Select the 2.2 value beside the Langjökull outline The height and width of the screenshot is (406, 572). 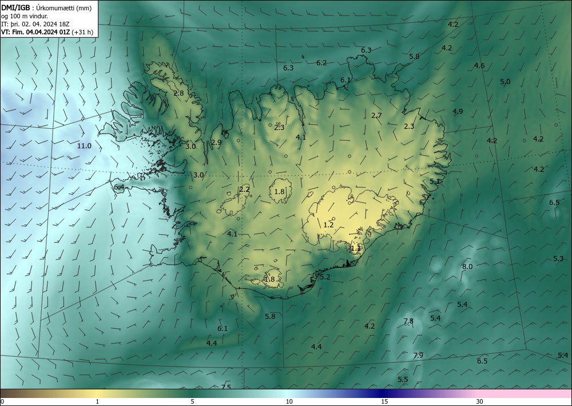(244, 190)
